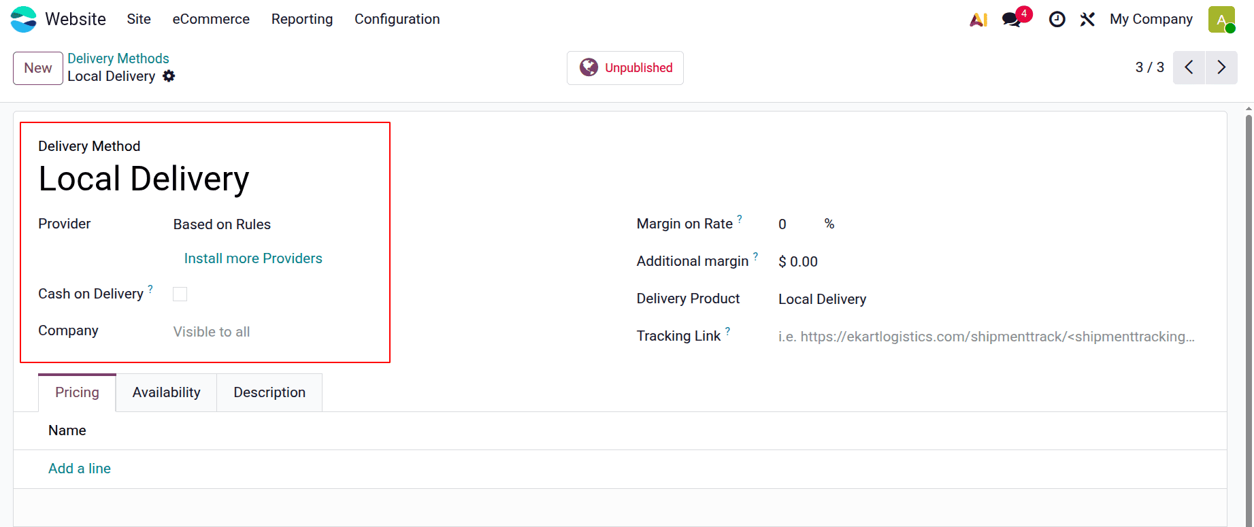Open the eCommerce menu
Viewport: 1254px width, 527px height.
coord(211,19)
